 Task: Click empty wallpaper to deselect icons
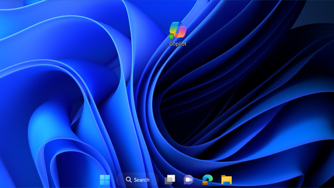tap(250, 83)
